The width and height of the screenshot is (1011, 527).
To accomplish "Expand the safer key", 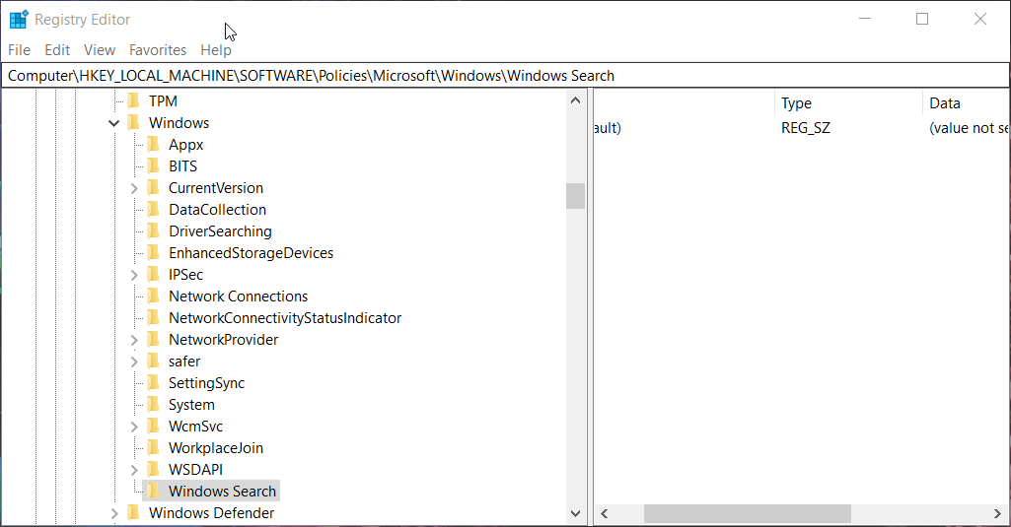I will click(x=134, y=362).
